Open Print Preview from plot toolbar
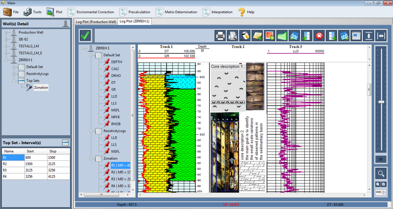The height and width of the screenshot is (209, 393). 233,35
